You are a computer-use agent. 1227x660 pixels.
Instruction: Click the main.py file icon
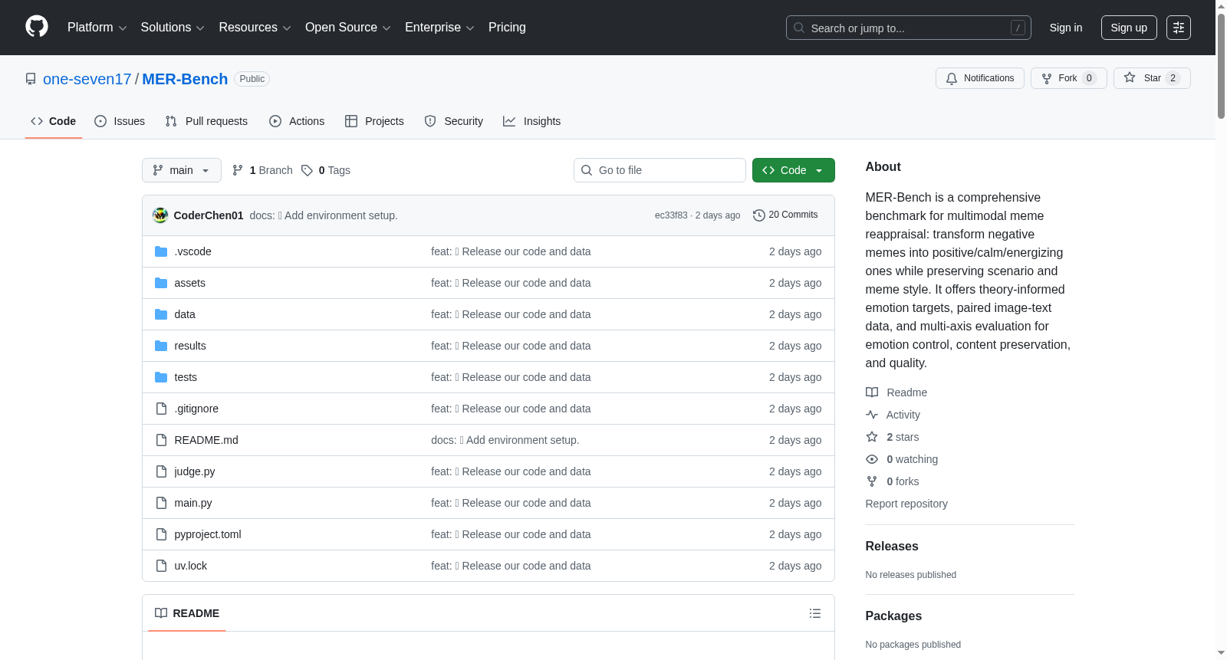point(161,503)
